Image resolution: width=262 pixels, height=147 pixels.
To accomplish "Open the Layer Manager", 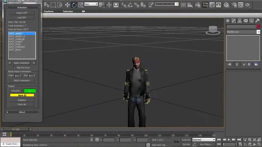I will [198, 5].
